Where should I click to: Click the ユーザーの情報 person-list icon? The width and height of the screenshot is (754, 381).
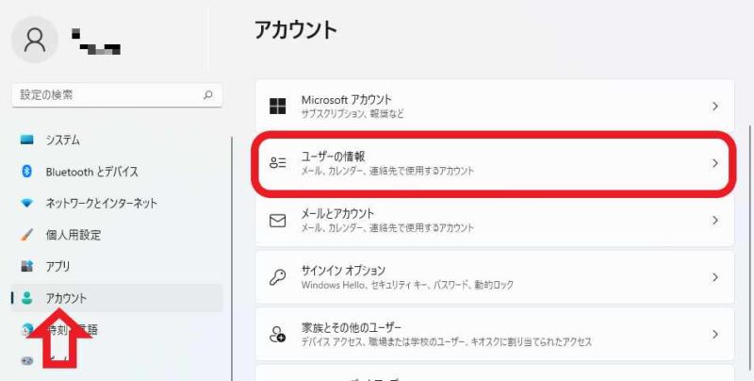point(277,163)
